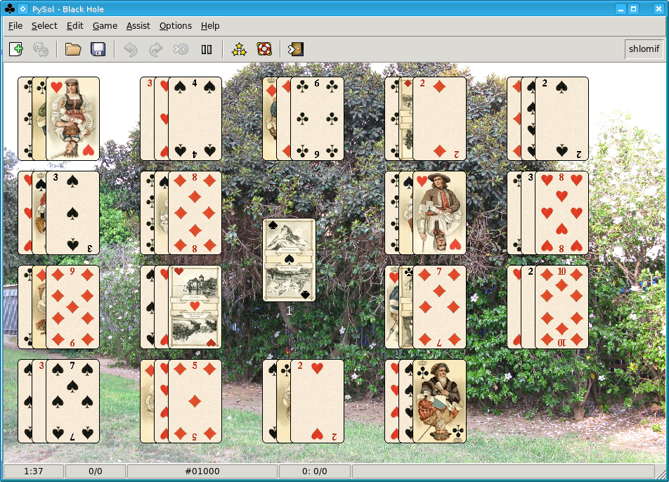This screenshot has width=669, height=482.
Task: Select the king of clubs card
Action: (439, 401)
